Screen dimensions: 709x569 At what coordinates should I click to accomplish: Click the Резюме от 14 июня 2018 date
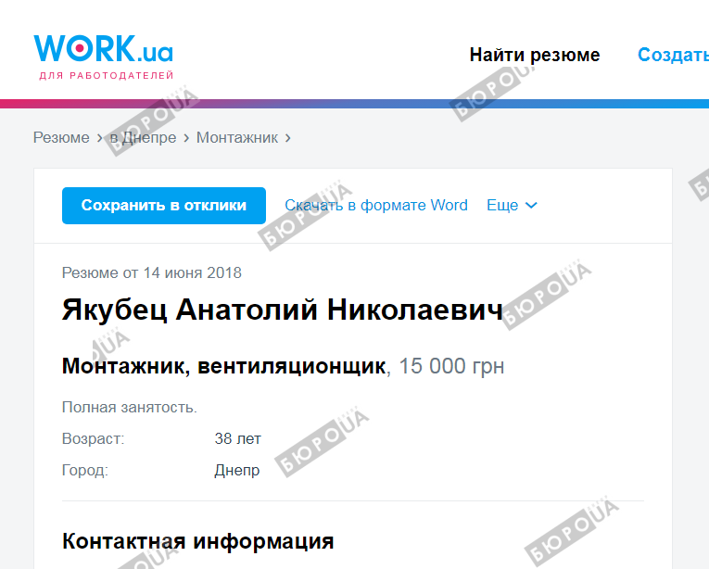(151, 272)
